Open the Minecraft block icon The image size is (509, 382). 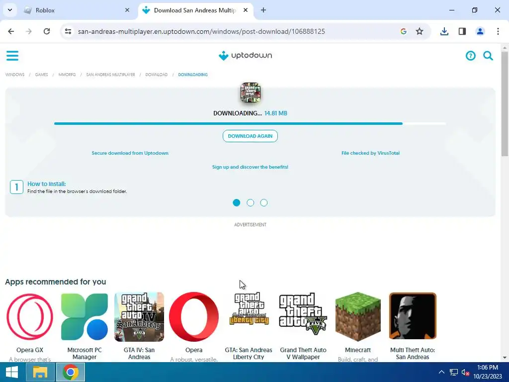tap(358, 317)
